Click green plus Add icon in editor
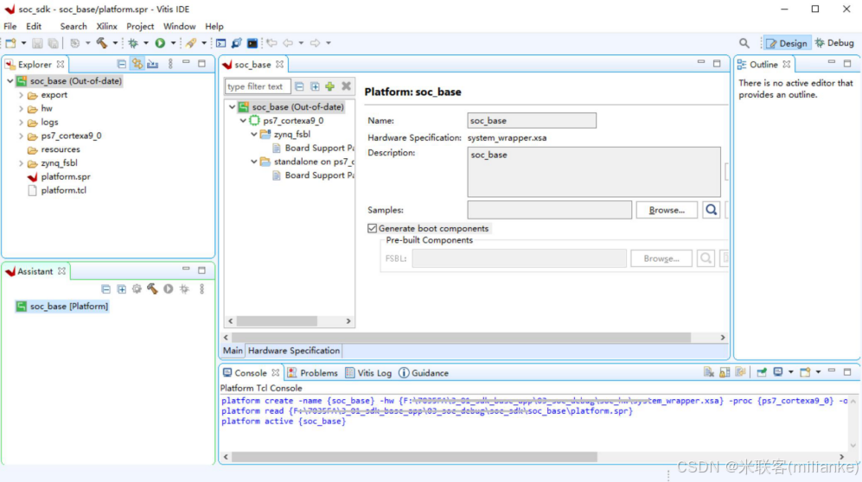Image resolution: width=862 pixels, height=482 pixels. (x=330, y=86)
